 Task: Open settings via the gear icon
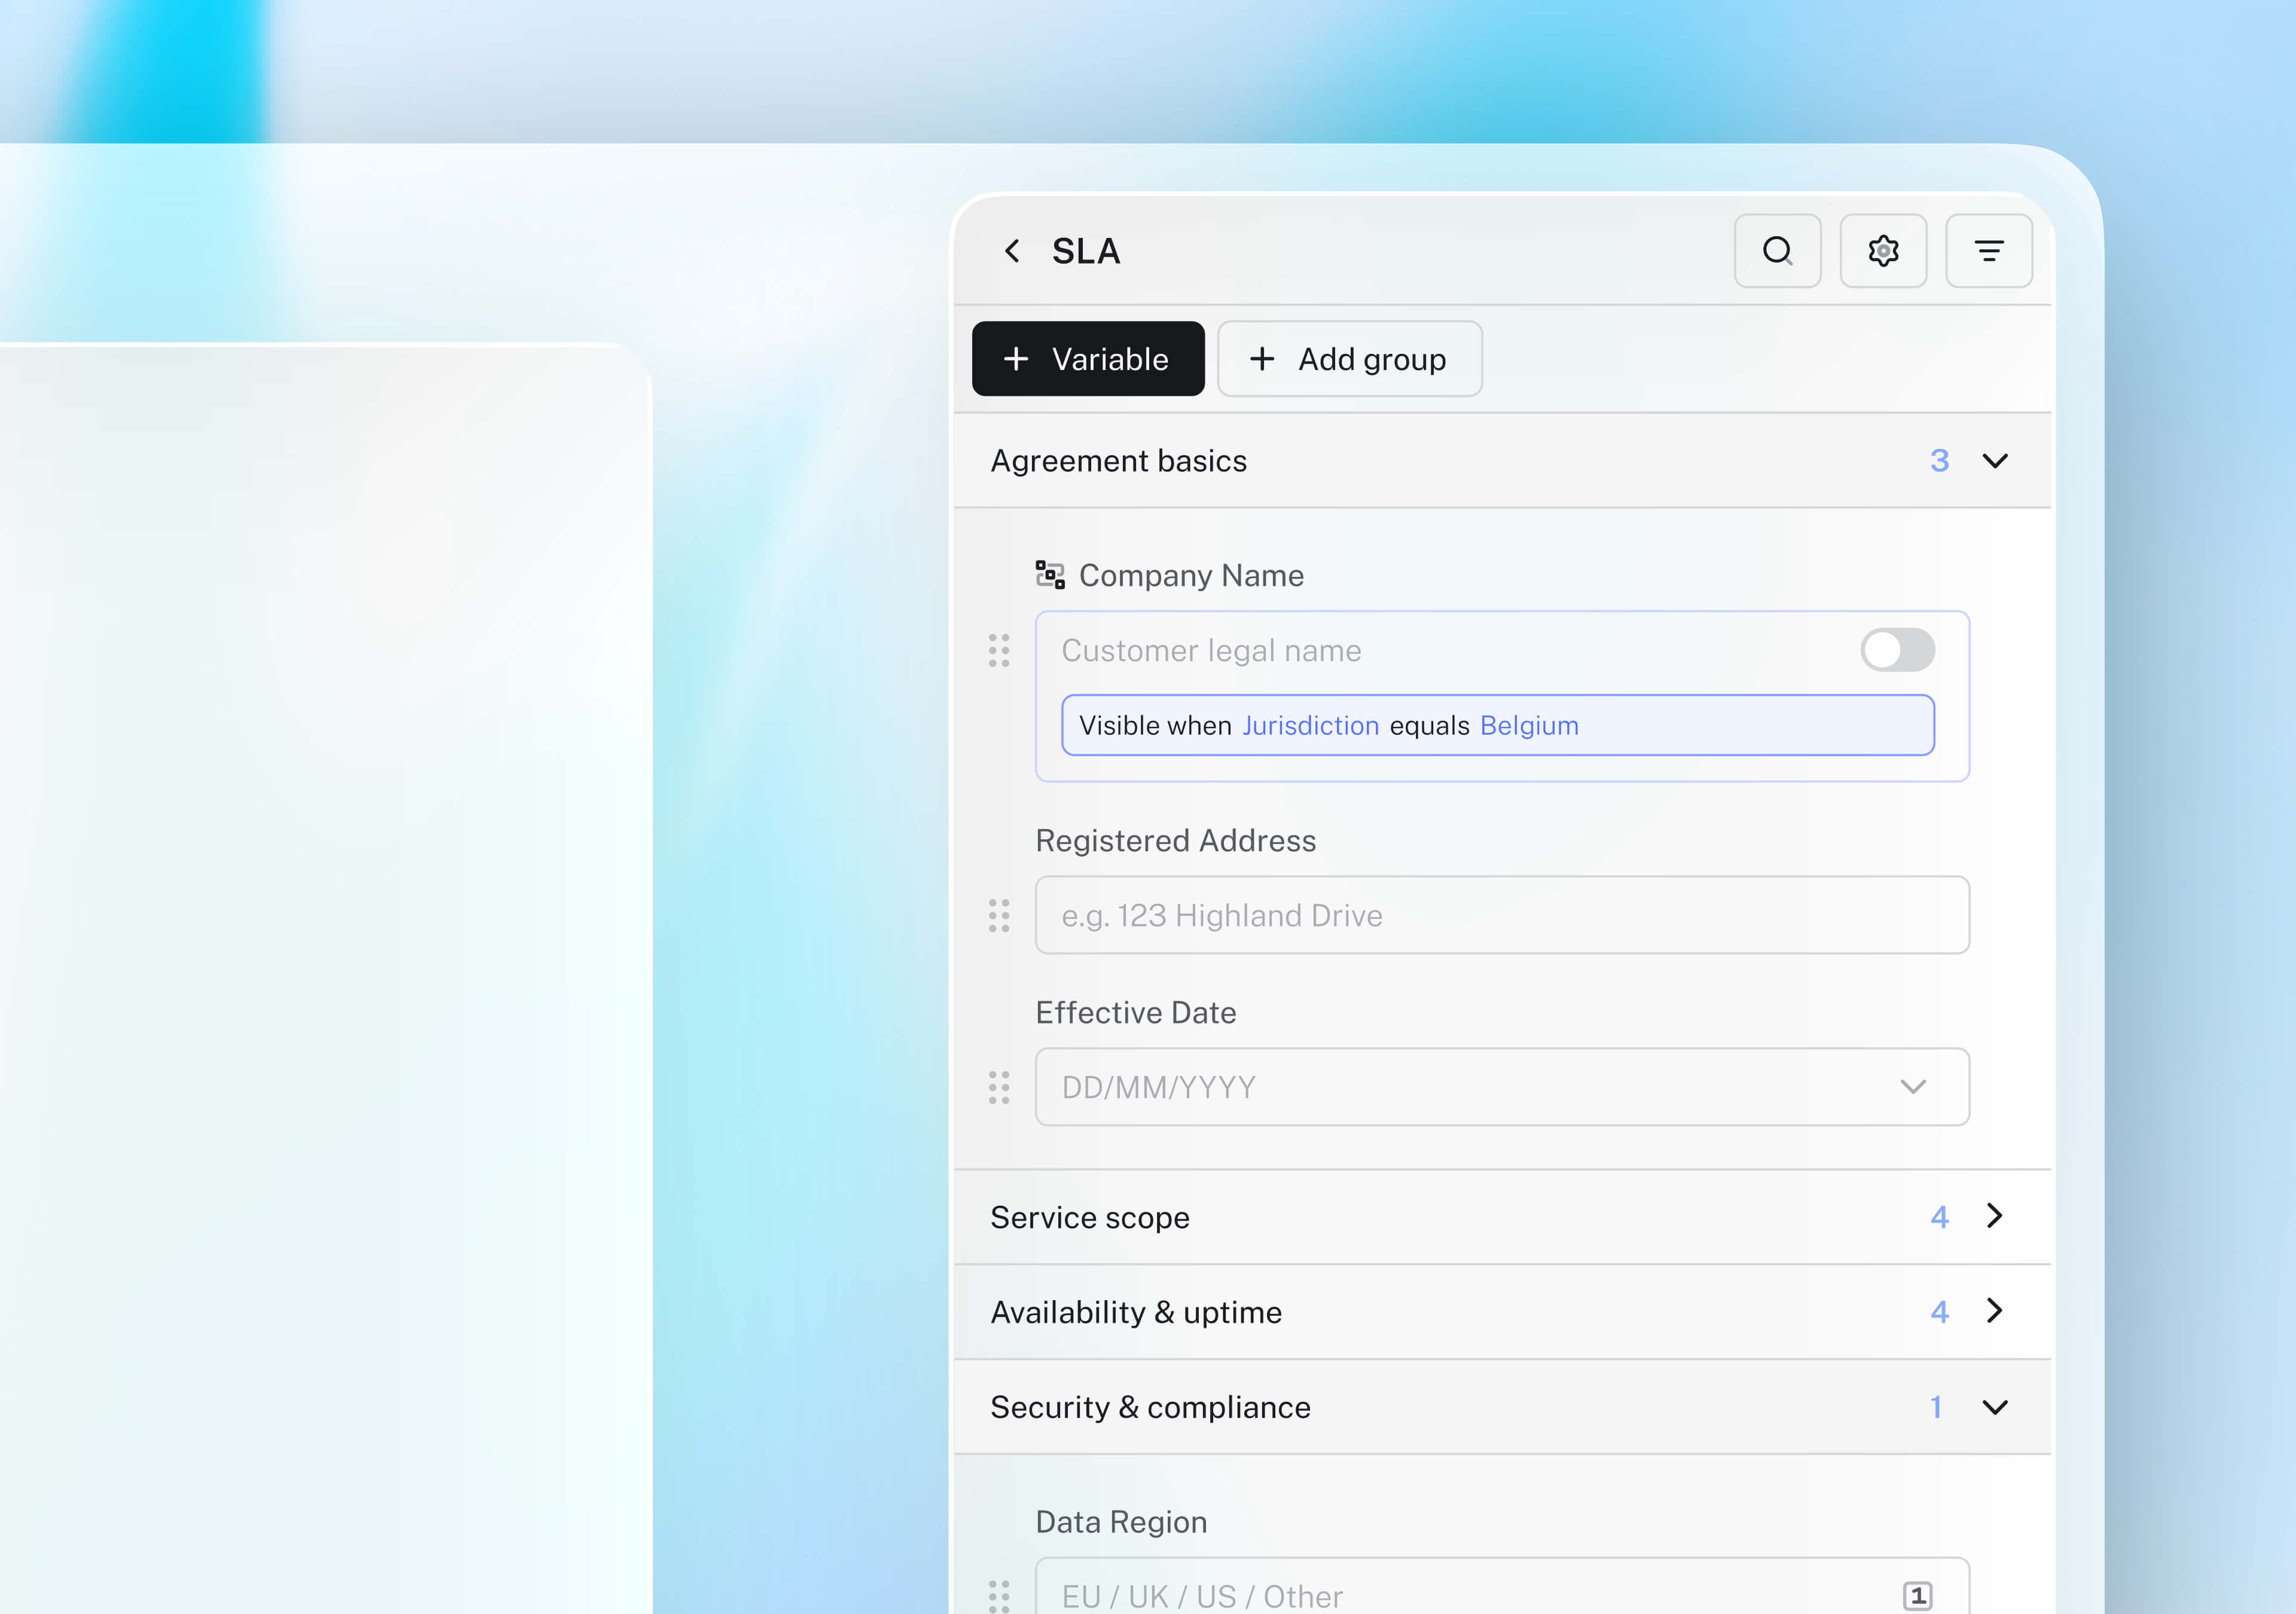1883,251
